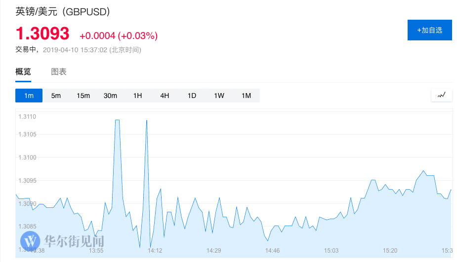This screenshot has width=457, height=262.
Task: Click the +0.0004 (+0.03%) change value
Action: 119,35
